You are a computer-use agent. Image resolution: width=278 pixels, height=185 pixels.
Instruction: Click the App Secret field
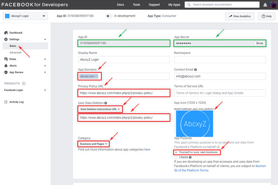click(220, 43)
